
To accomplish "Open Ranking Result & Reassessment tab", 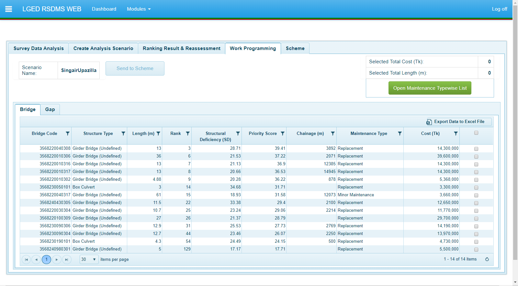I will [182, 48].
